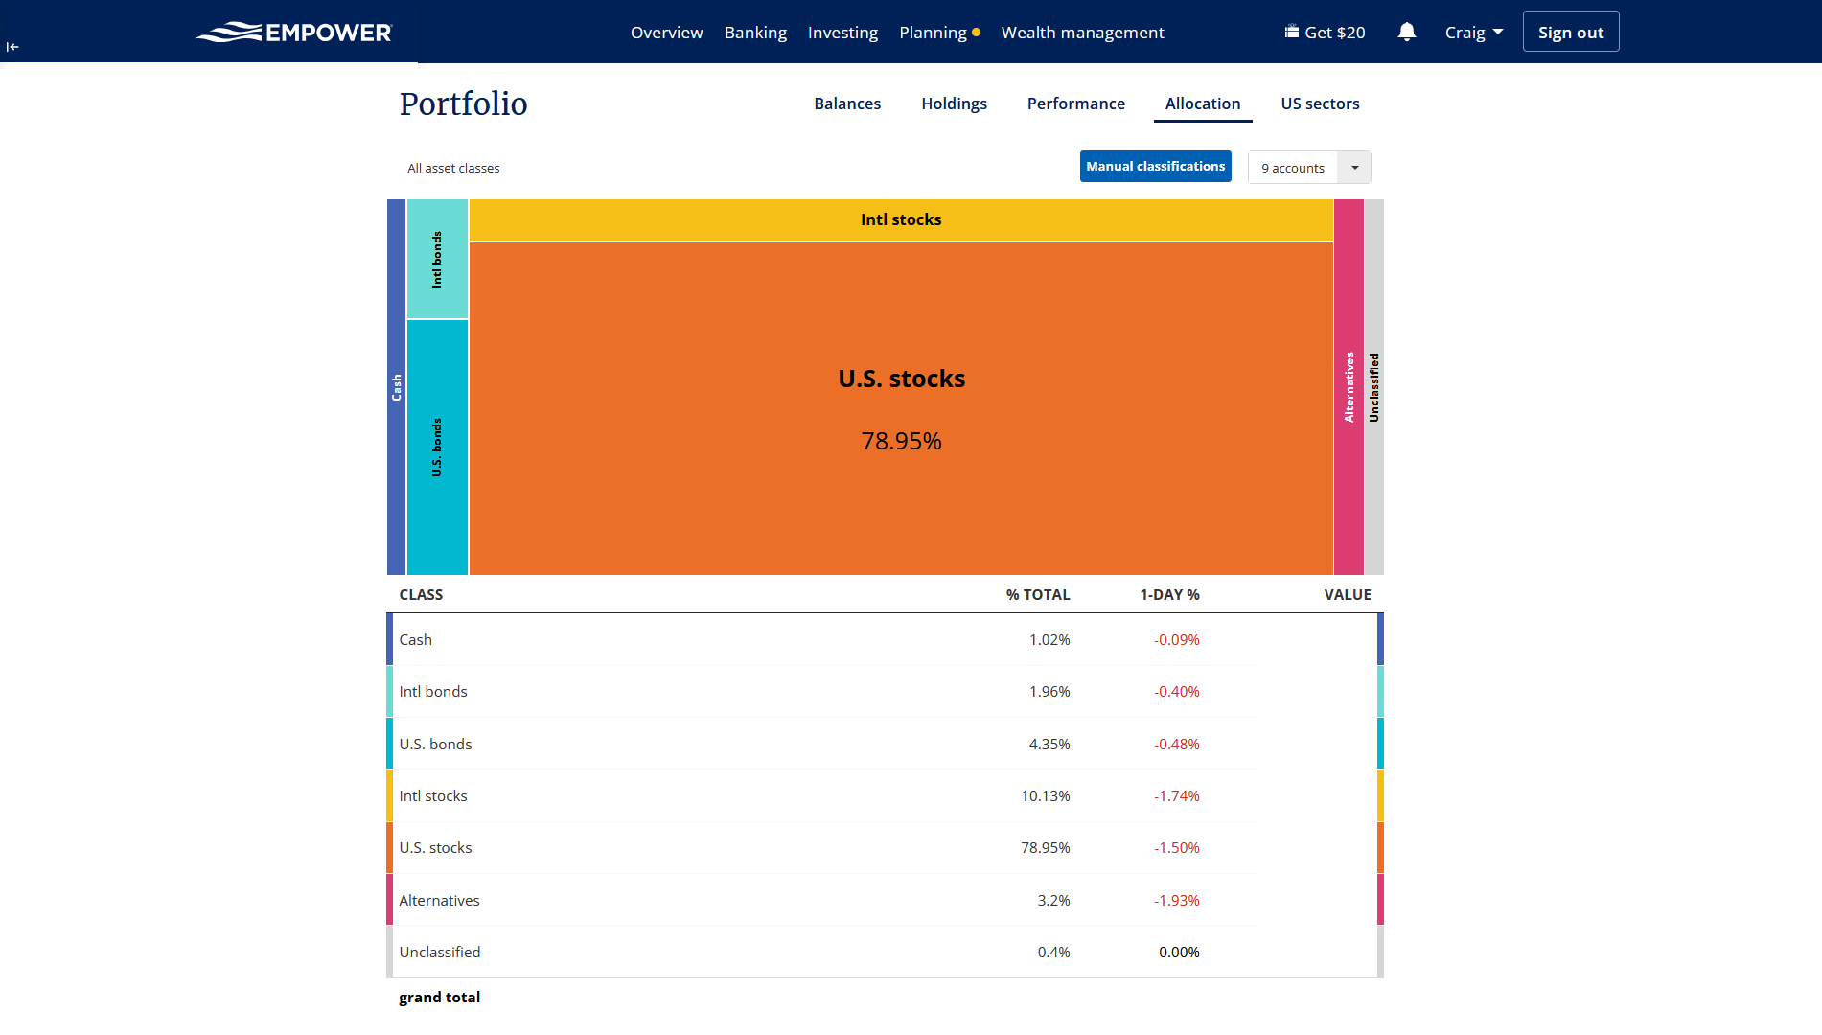Click the Manual classifications button
1822x1035 pixels.
(1155, 167)
